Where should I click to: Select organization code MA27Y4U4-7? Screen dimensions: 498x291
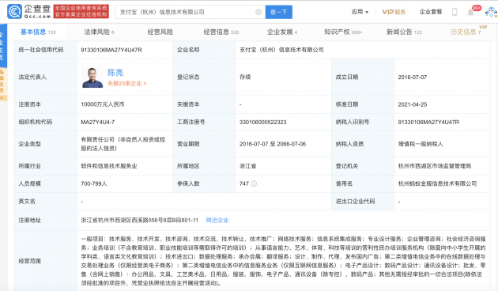97,122
